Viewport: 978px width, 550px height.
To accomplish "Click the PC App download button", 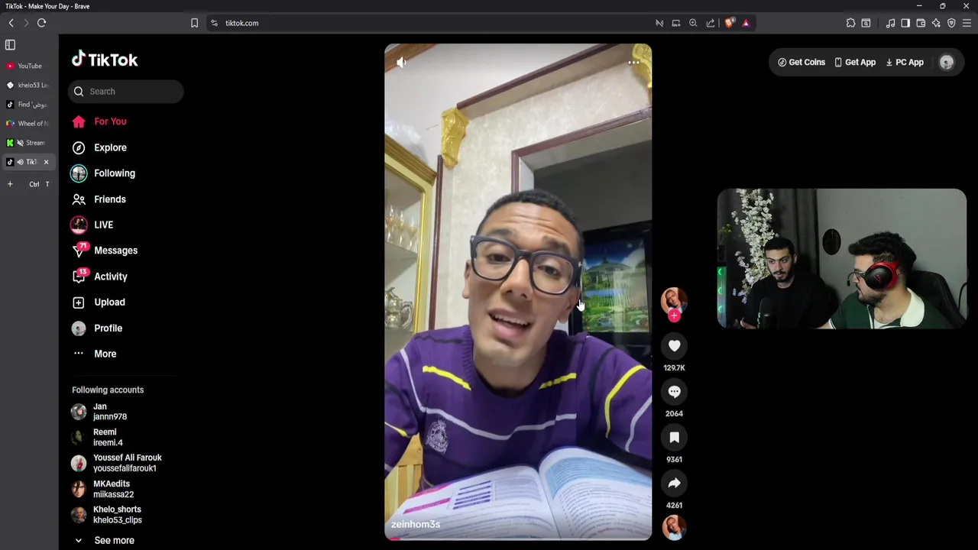I will coord(905,63).
